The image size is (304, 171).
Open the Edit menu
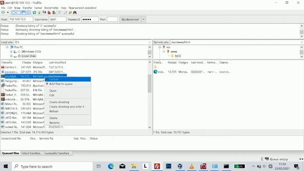[9, 8]
